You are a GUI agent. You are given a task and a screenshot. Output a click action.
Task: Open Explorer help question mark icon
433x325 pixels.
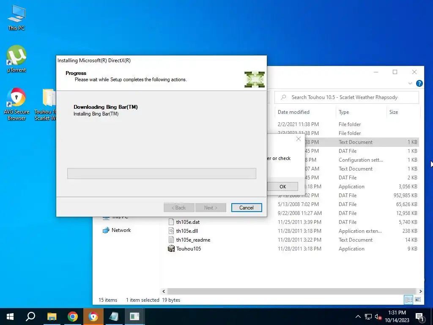tap(419, 83)
